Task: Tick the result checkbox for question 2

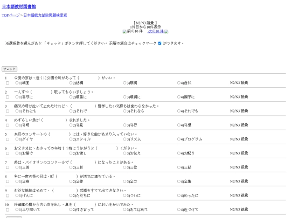Action: click(8, 97)
